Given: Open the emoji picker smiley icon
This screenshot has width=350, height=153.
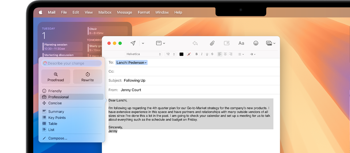Looking at the screenshot, I should pyautogui.click(x=256, y=43).
